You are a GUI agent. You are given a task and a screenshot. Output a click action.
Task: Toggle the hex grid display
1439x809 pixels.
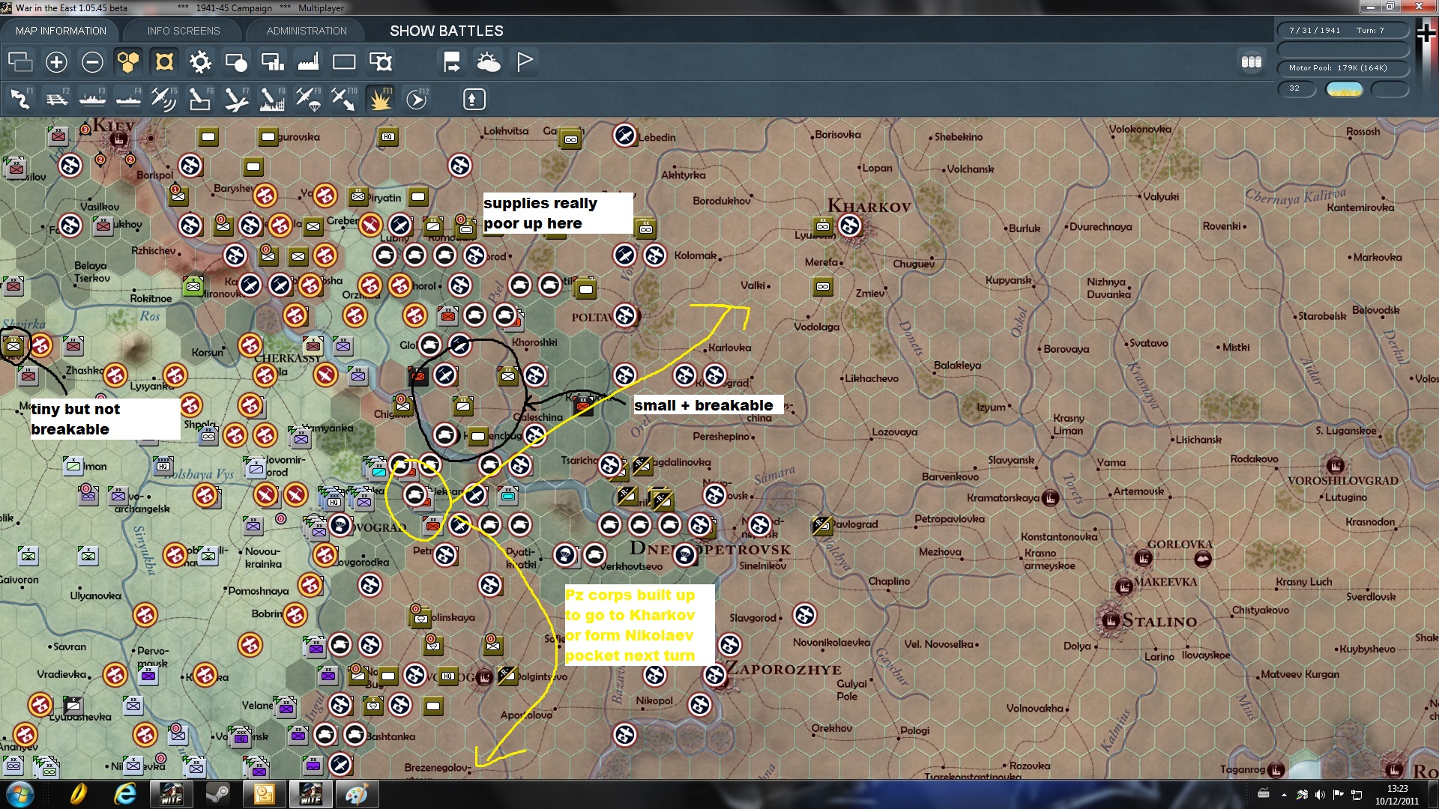point(128,61)
